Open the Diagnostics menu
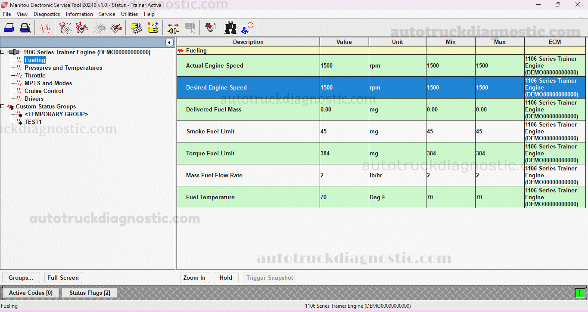This screenshot has height=312, width=588. tap(47, 14)
